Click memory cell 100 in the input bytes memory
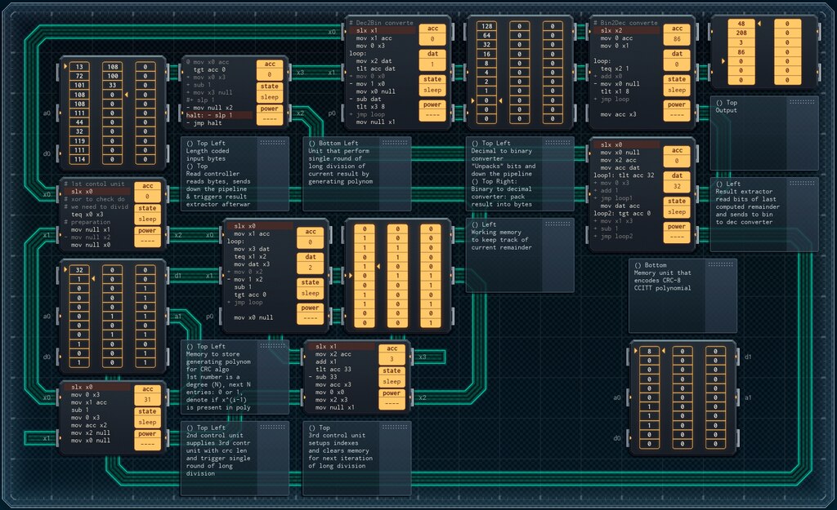 [x=112, y=76]
